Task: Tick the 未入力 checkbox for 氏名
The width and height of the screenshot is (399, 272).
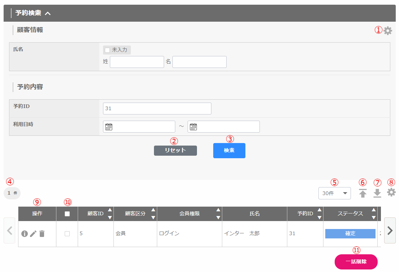Action: [107, 50]
